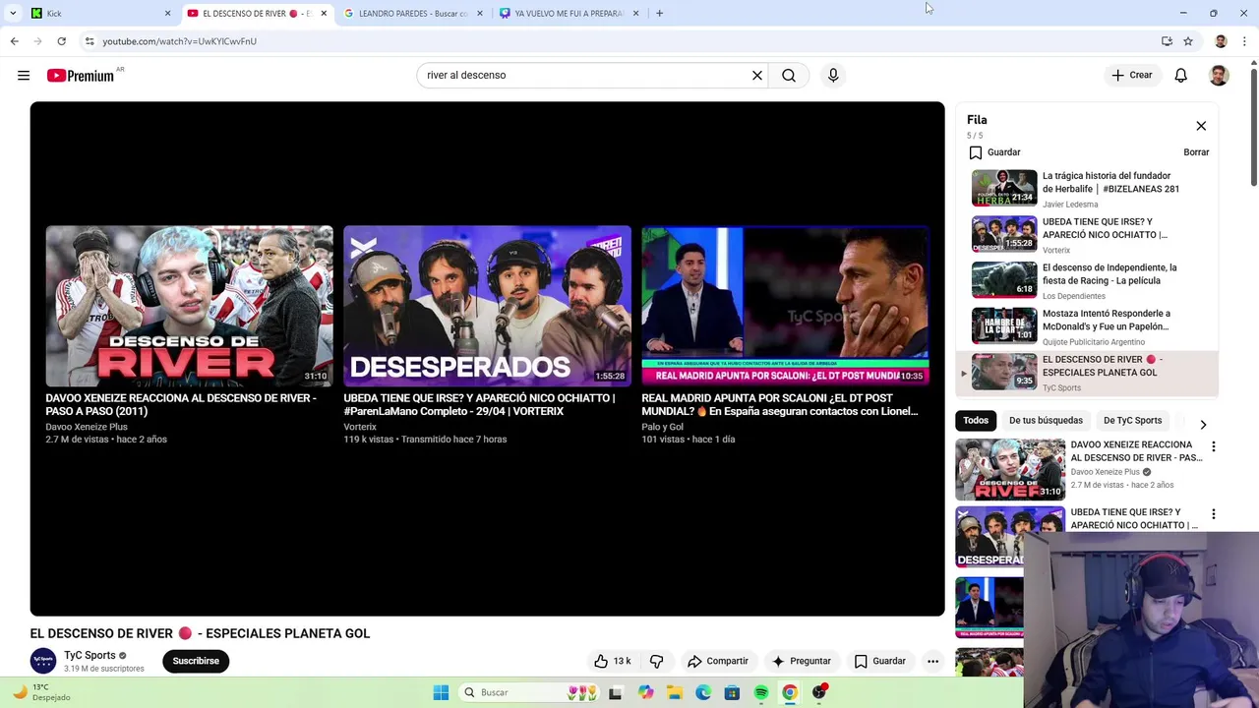Open Spotify from the taskbar
Image resolution: width=1259 pixels, height=708 pixels.
(761, 692)
